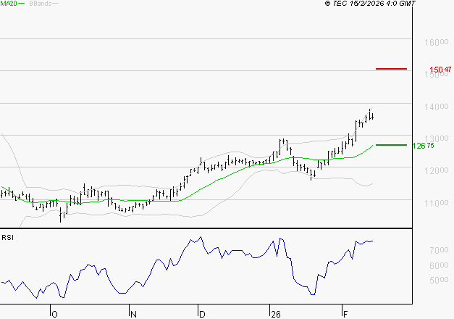Click the O month marker on time axis

pos(54,314)
